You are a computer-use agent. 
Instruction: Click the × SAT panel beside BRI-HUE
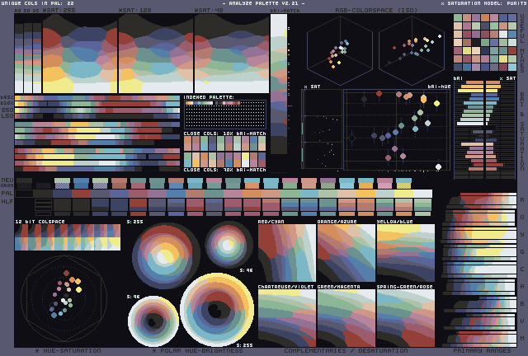(323, 129)
